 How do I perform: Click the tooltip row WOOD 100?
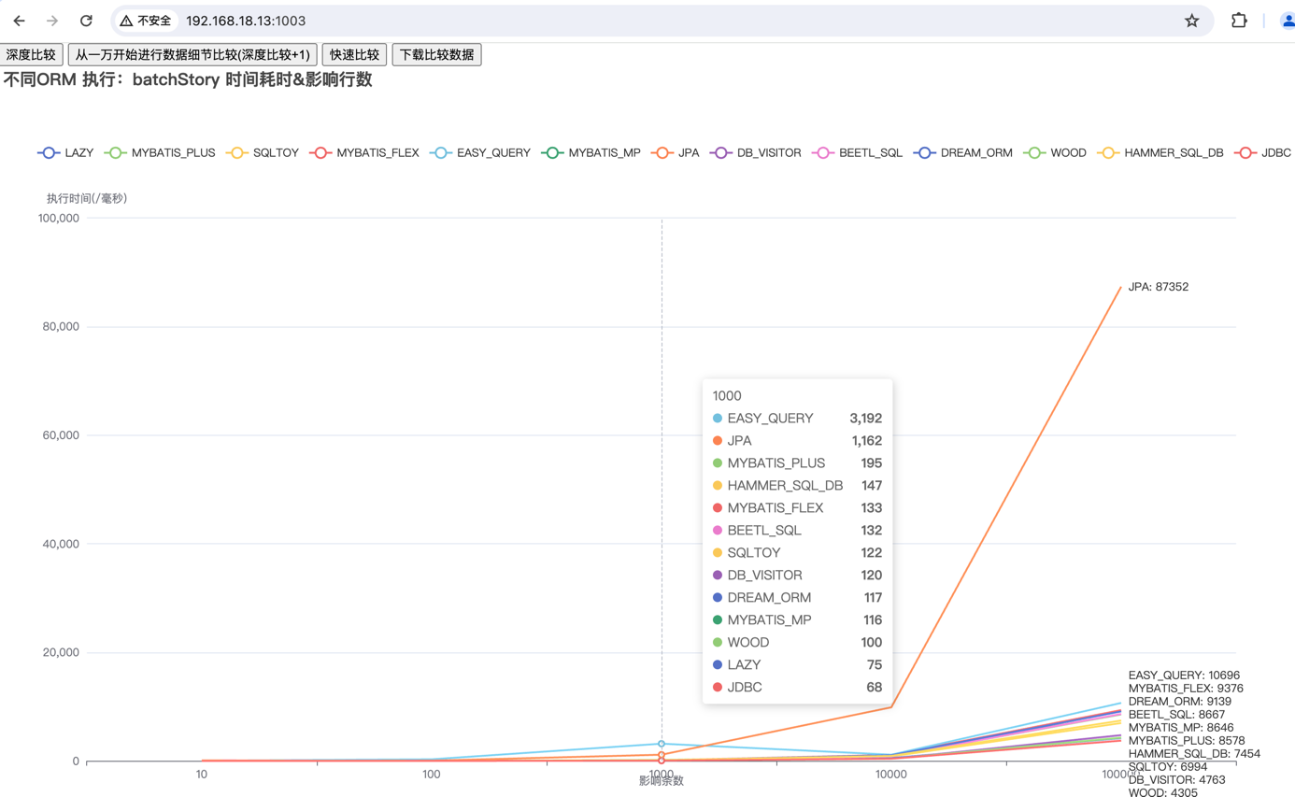click(797, 643)
